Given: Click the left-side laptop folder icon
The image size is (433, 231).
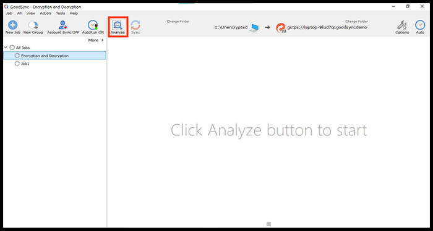Looking at the screenshot, I should (254, 28).
